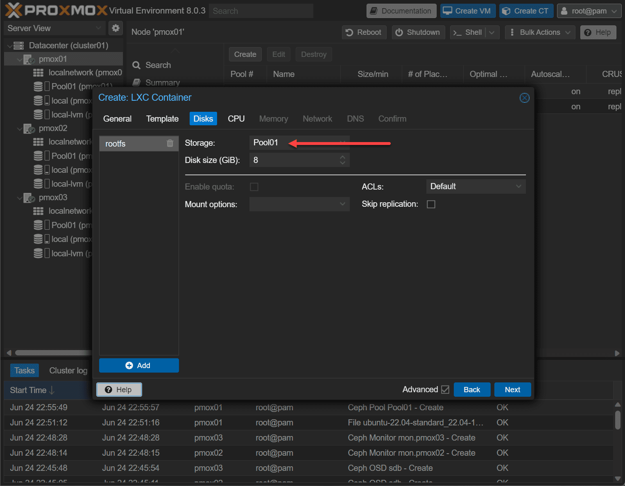
Task: Click the Datacenter (cluster01) server icon
Action: coord(19,45)
